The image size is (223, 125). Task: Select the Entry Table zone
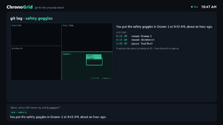(x=87, y=37)
